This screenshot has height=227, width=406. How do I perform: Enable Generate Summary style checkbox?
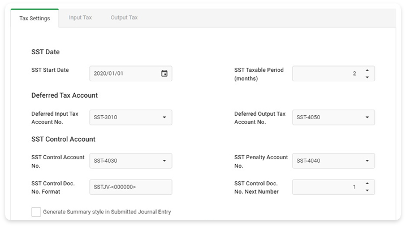36,212
